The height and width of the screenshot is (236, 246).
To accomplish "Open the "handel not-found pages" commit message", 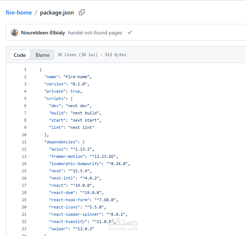I will point(95,33).
